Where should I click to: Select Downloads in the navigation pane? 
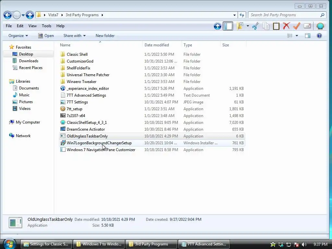[29, 61]
